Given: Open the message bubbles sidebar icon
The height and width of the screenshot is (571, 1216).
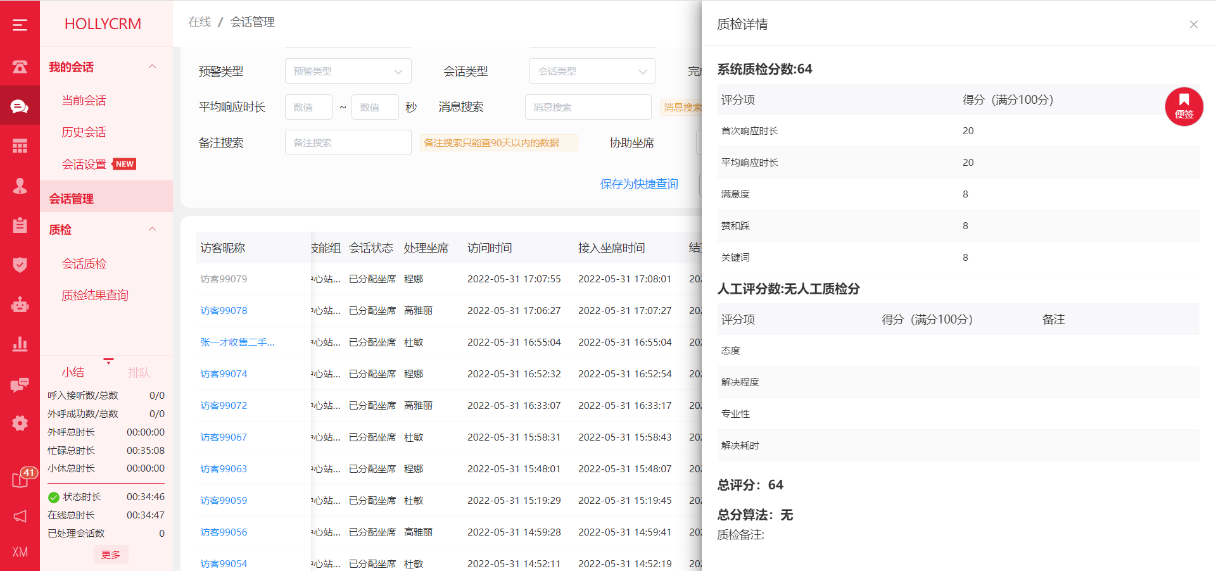Looking at the screenshot, I should (x=20, y=384).
